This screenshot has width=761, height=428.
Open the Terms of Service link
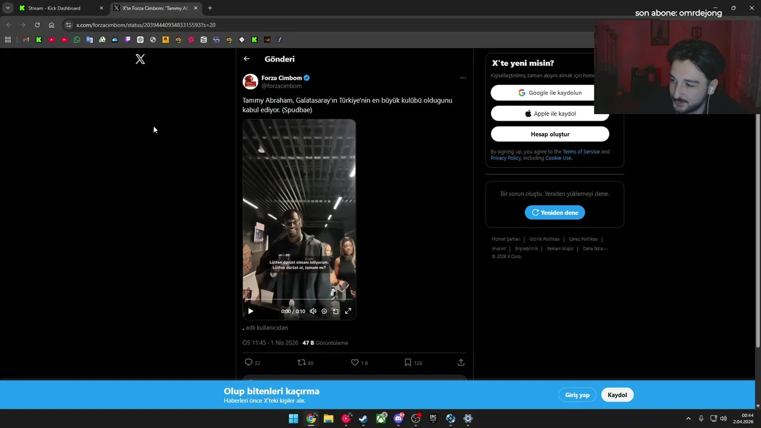click(x=581, y=152)
